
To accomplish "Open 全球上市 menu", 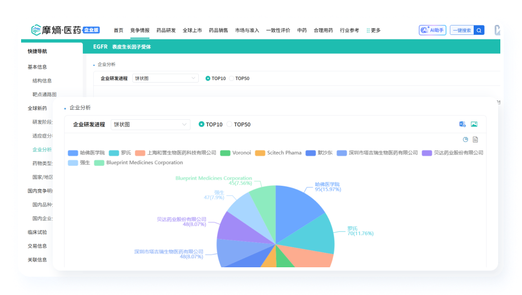I will (192, 30).
